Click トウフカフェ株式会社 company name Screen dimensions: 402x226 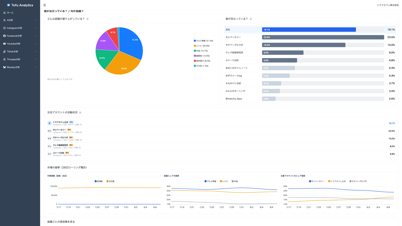(388, 5)
